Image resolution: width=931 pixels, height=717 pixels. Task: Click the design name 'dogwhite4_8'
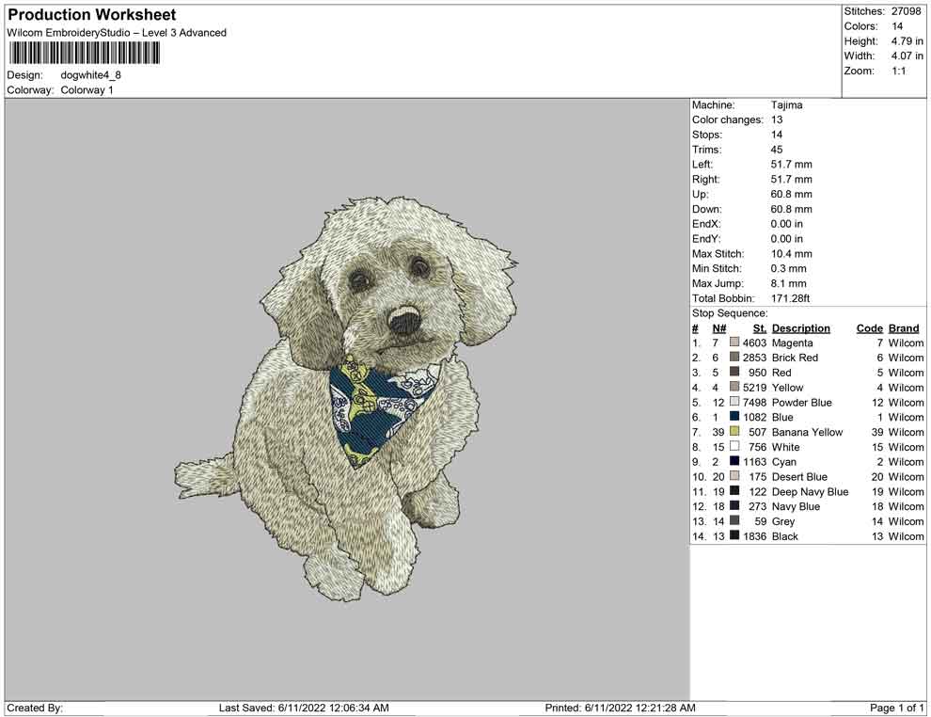(91, 75)
